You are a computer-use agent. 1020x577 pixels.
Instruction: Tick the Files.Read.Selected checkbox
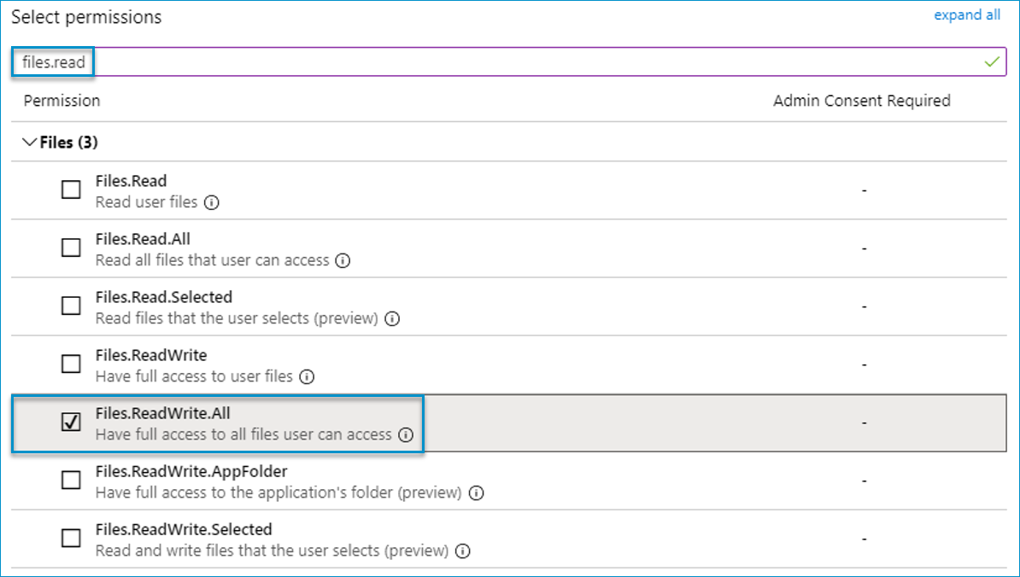72,306
